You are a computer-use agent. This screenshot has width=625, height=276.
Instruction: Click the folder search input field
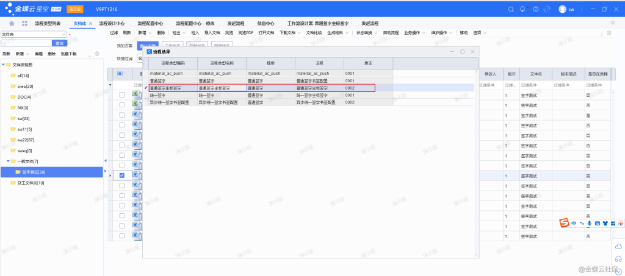click(x=26, y=43)
